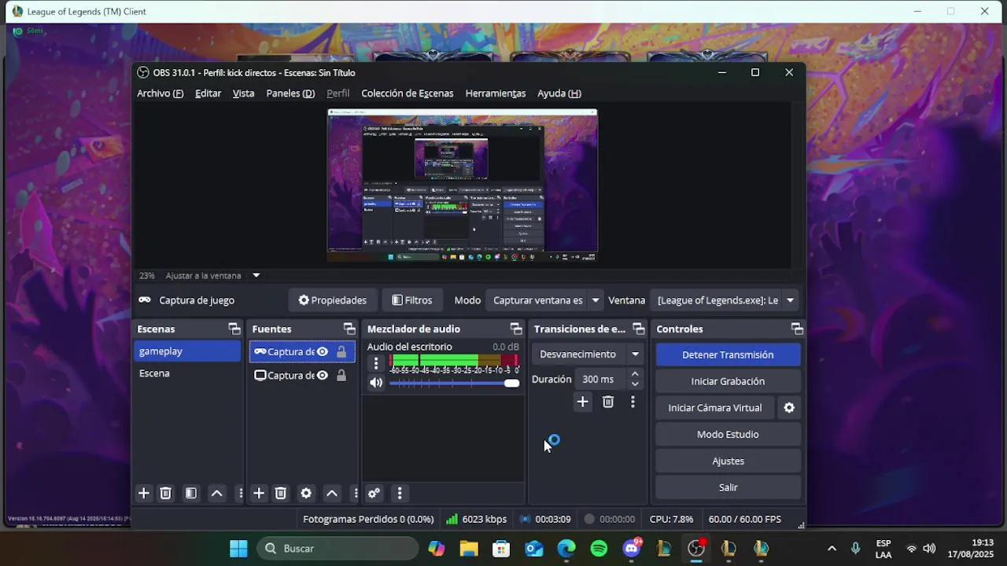Decrease transition duration with down arrow
The height and width of the screenshot is (566, 1007).
(635, 384)
